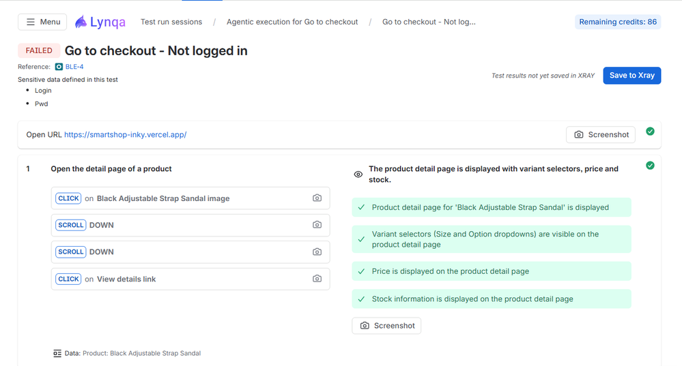The height and width of the screenshot is (366, 682).
Task: Click the 'Pwd' sensitive data item
Action: 42,104
